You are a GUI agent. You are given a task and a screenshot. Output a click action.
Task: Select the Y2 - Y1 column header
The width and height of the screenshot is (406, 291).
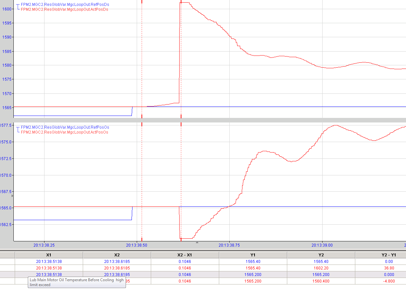click(389, 255)
